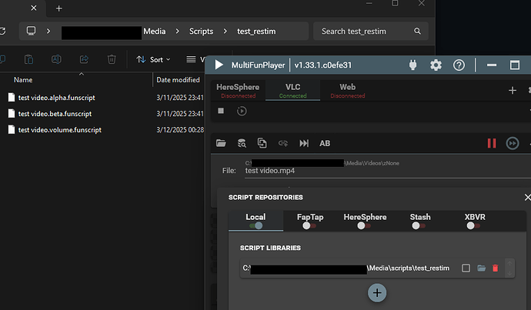Click the link axes icon

pyautogui.click(x=283, y=144)
